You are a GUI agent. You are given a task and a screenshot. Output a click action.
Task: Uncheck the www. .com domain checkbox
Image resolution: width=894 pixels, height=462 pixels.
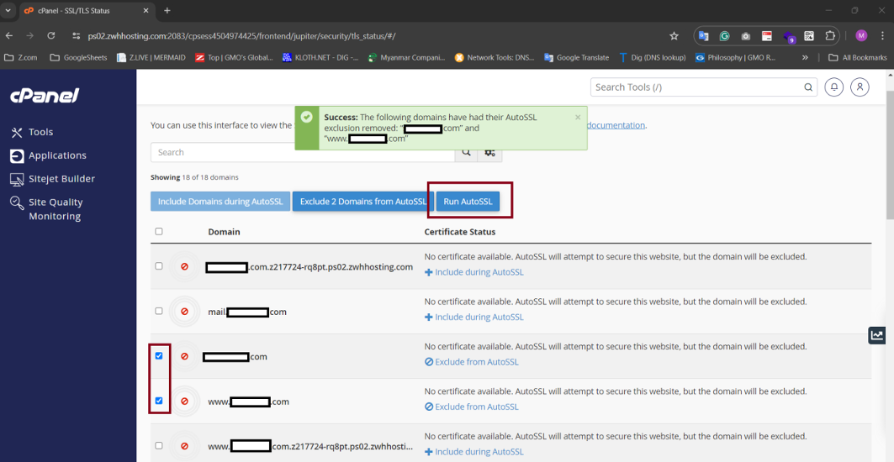tap(158, 401)
